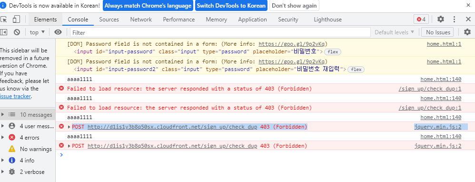The image size is (475, 182).
Task: Open the Default levels dropdown
Action: click(395, 32)
